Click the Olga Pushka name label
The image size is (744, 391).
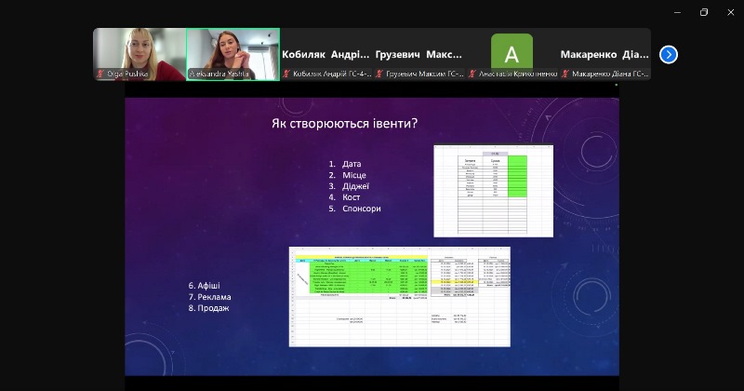(127, 74)
